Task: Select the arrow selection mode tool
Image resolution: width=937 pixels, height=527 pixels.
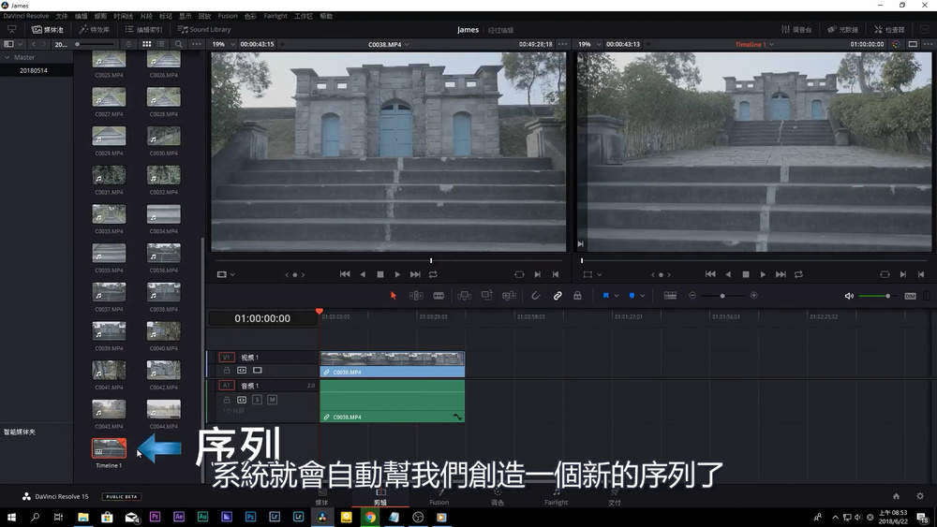Action: [394, 296]
